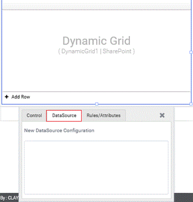Viewport: 193px width, 202px height.
Task: Click the right-edge resize handle of the grid
Action: (191, 52)
